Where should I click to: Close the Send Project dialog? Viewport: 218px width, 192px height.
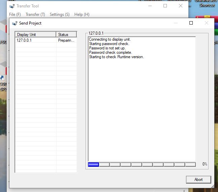pyautogui.click(x=207, y=23)
